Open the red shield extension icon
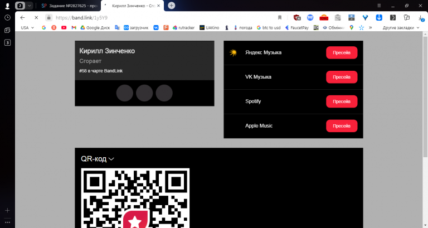 tap(297, 17)
